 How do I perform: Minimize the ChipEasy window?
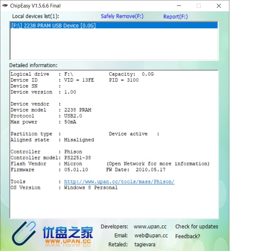pos(179,6)
